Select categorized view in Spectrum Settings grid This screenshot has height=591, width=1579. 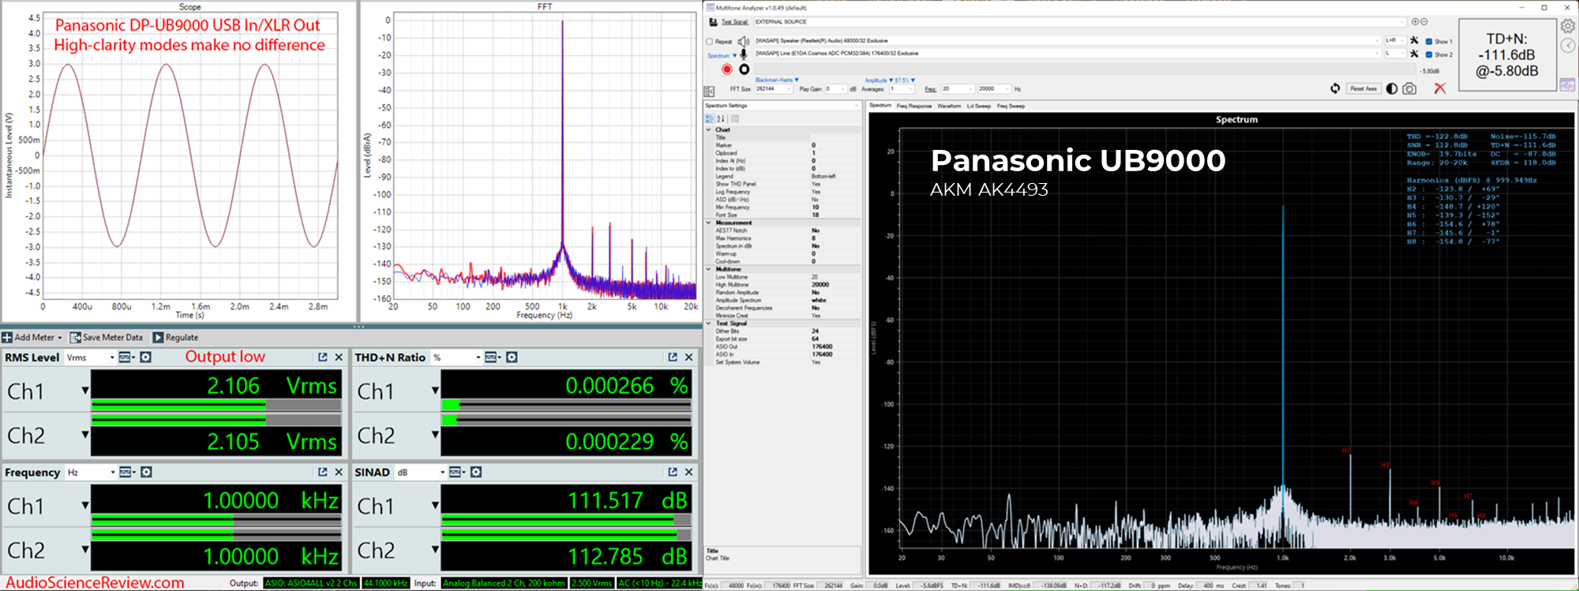tap(710, 118)
